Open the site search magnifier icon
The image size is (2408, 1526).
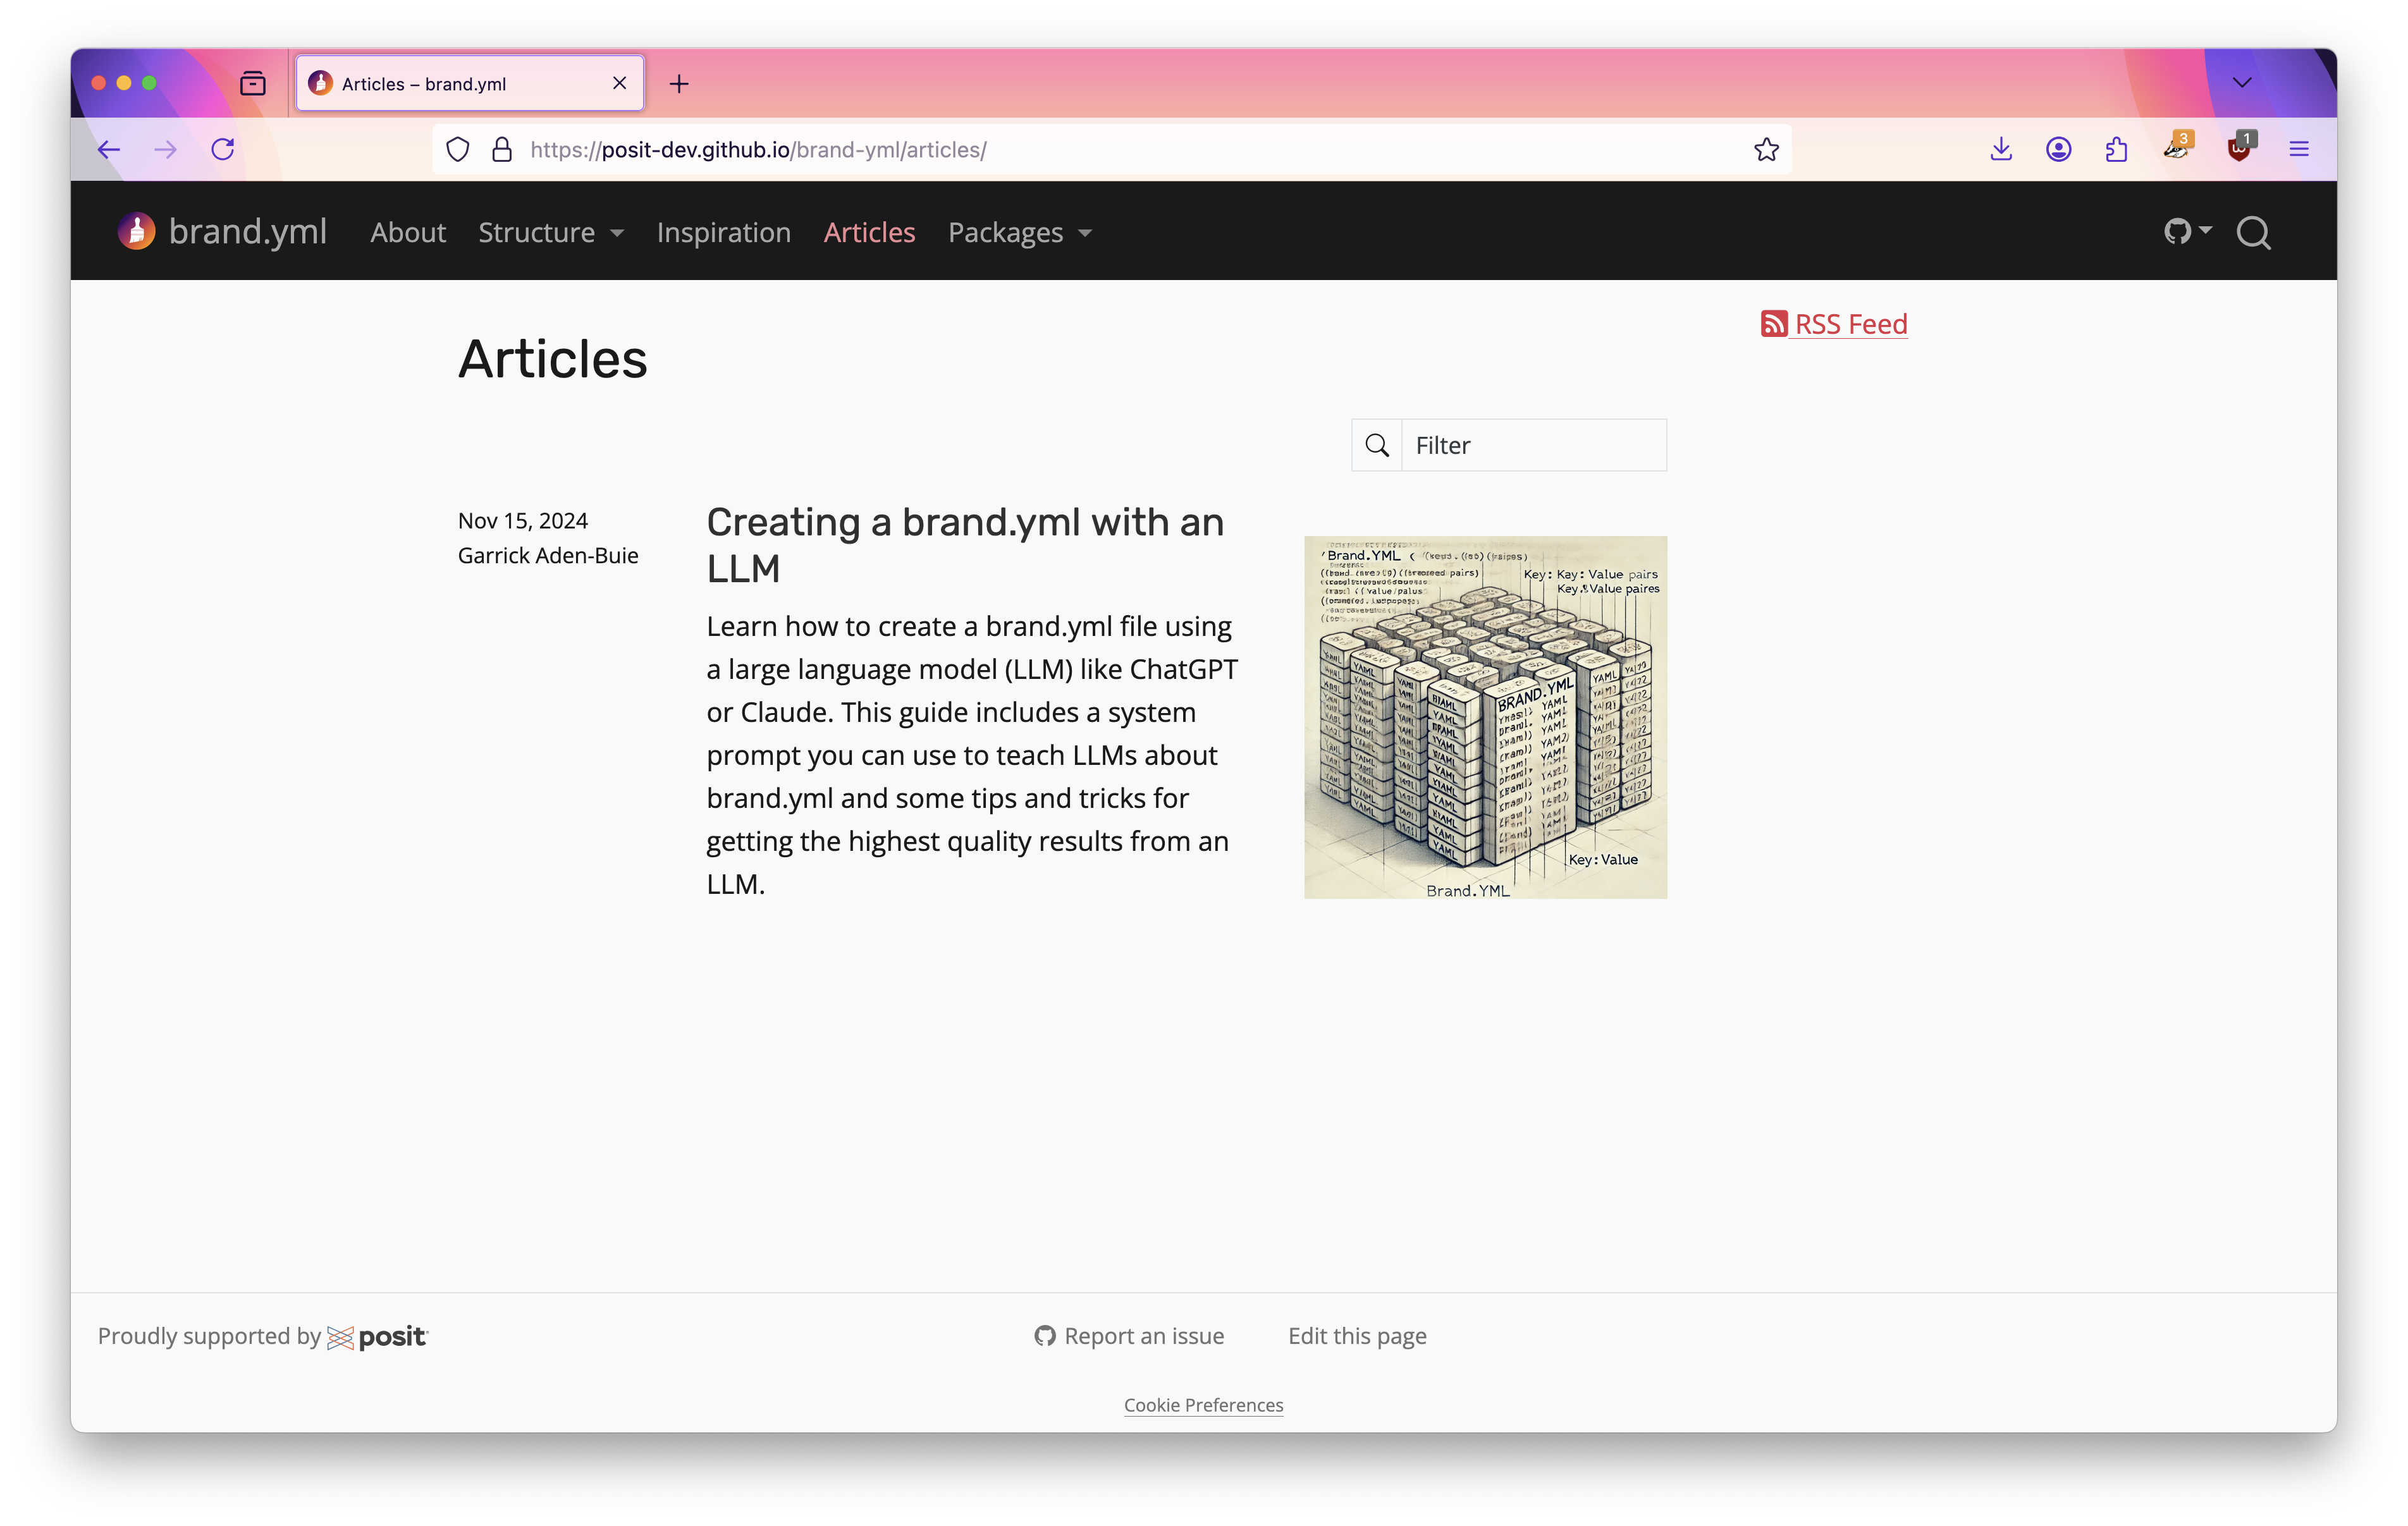tap(2253, 232)
